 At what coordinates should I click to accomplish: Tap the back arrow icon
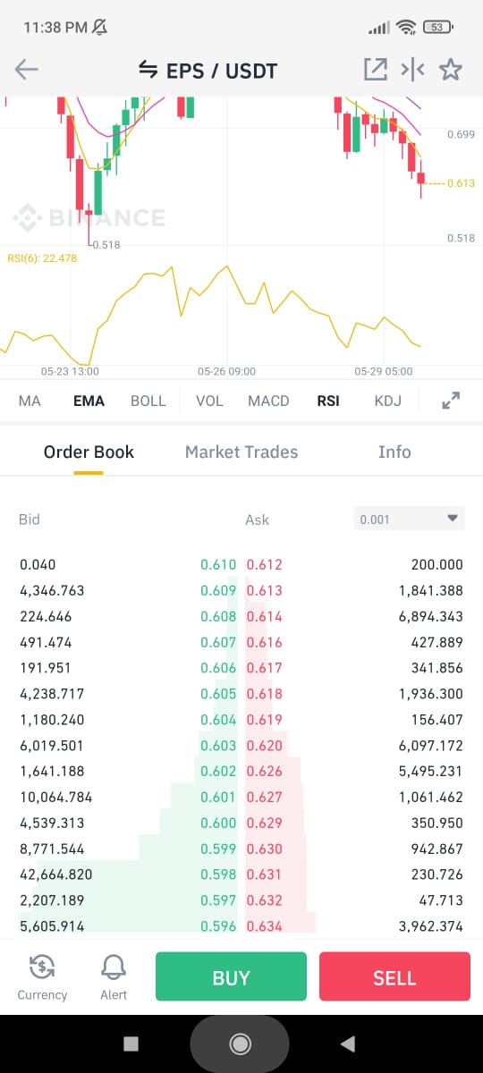[27, 70]
